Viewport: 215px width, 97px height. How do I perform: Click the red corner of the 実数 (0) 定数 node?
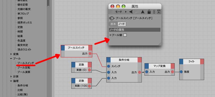click(90, 64)
